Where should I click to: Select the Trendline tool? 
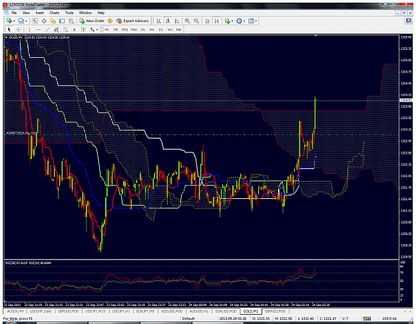click(x=47, y=29)
